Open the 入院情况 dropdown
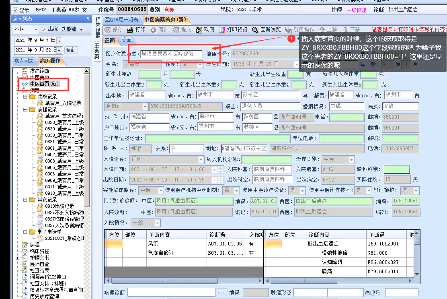This screenshot has width=447, height=299. [x=157, y=223]
